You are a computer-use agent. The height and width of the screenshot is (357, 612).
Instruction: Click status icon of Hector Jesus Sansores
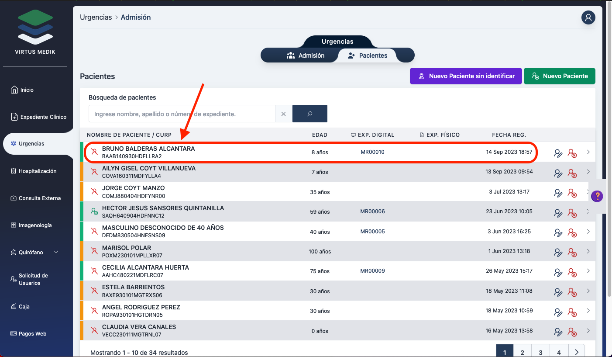[94, 211]
